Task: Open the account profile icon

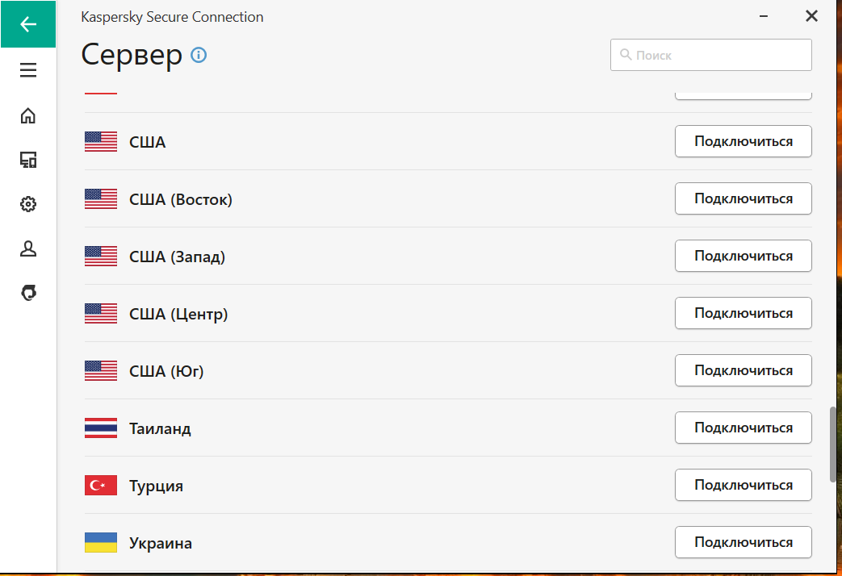Action: [28, 248]
